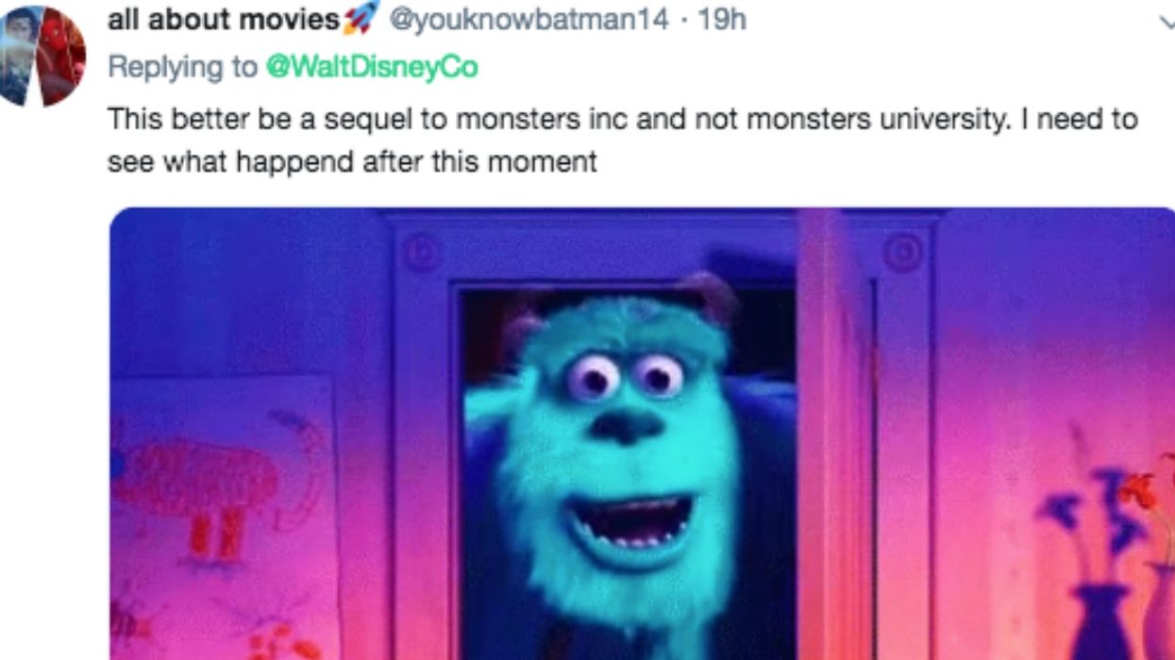Click the flower vase in the GIF
The width and height of the screenshot is (1175, 660).
1104,566
